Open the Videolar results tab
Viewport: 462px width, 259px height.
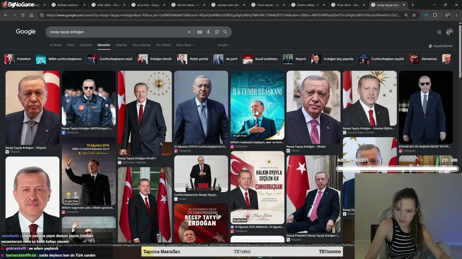click(121, 45)
